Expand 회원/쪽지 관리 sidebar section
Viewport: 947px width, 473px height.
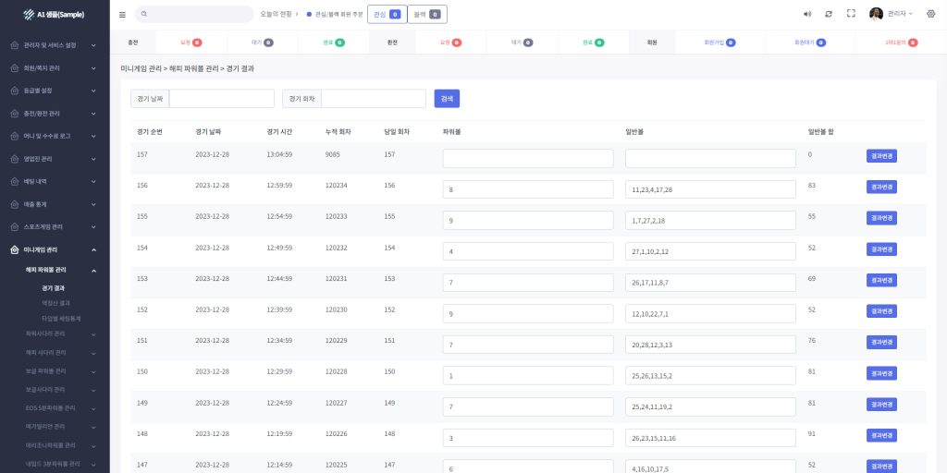click(x=54, y=68)
